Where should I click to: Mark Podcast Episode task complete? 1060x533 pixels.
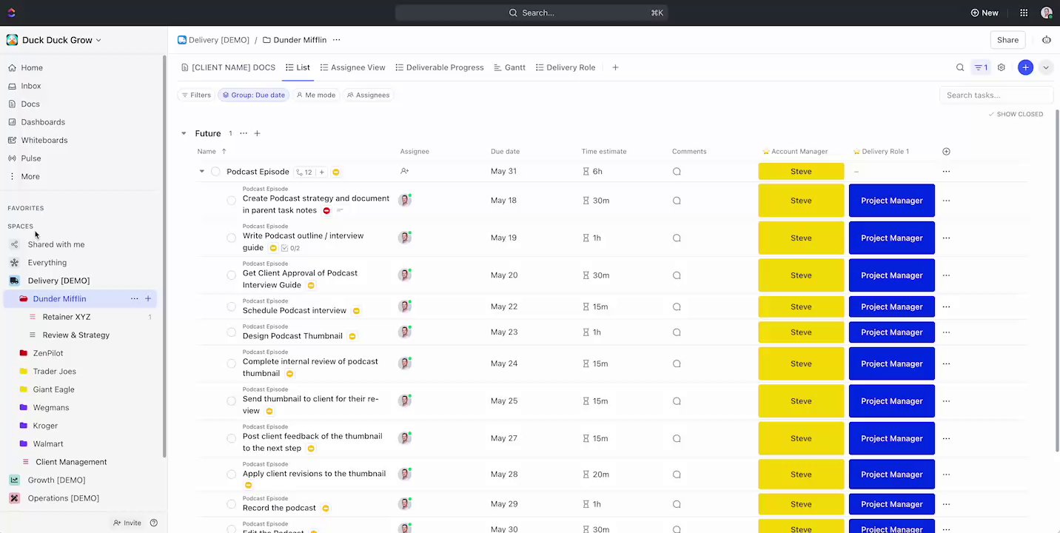(x=215, y=172)
